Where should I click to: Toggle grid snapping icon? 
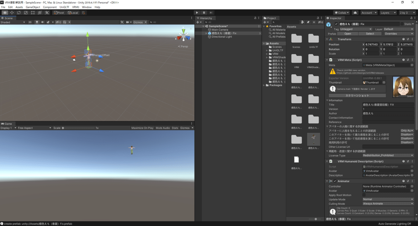click(x=84, y=13)
